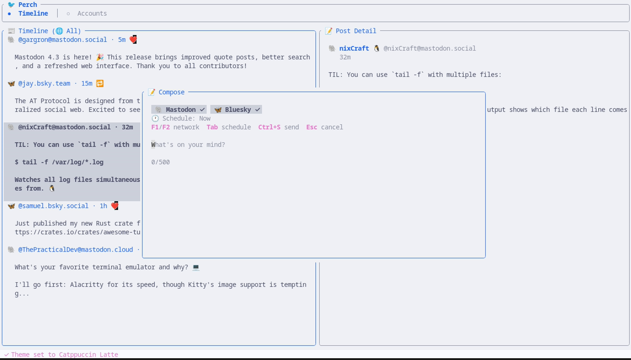Click the butterfly icon beside @samuel.bsky.social
The height and width of the screenshot is (360, 631).
11,206
